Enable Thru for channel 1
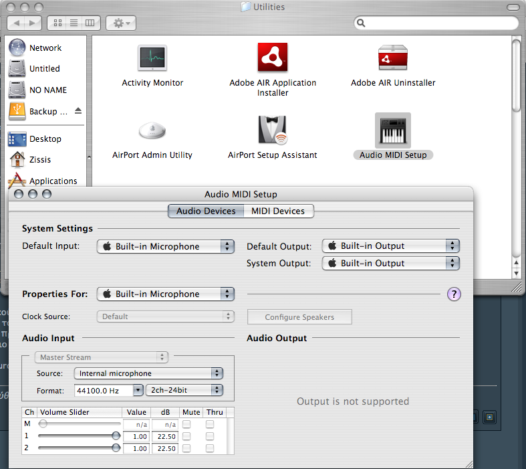The height and width of the screenshot is (469, 526). click(x=210, y=436)
